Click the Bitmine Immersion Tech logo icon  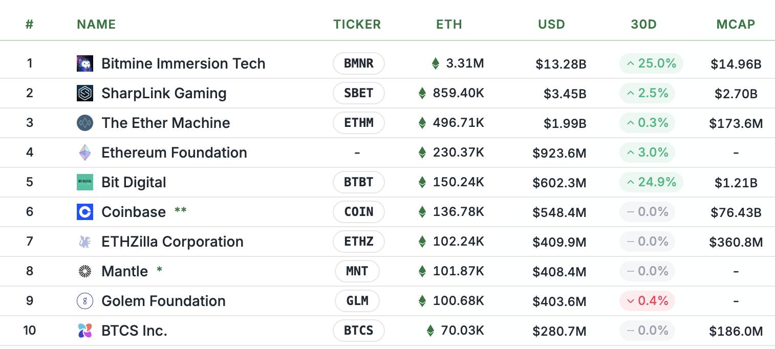click(x=85, y=63)
